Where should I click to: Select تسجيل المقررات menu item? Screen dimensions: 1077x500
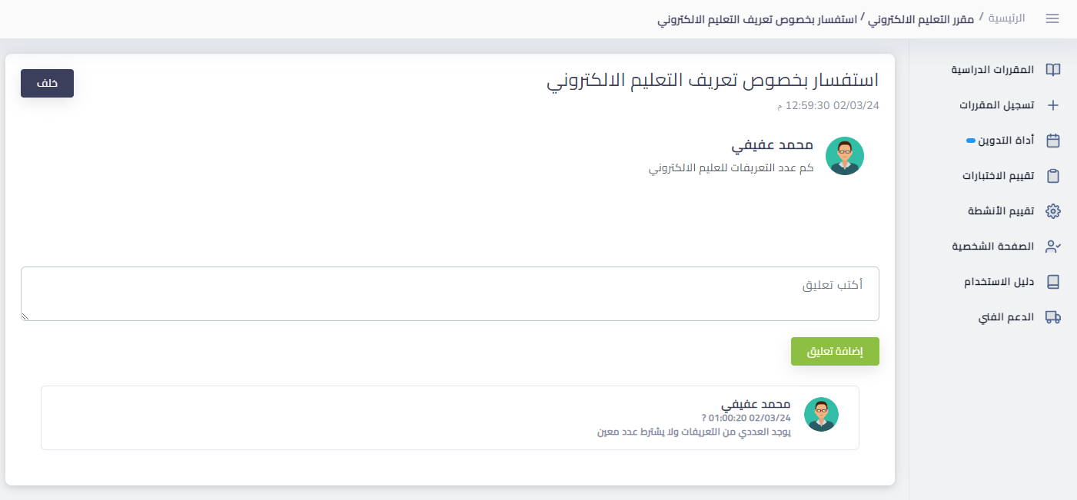click(x=996, y=105)
